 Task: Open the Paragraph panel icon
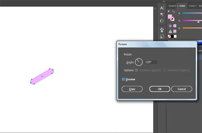tap(162, 14)
